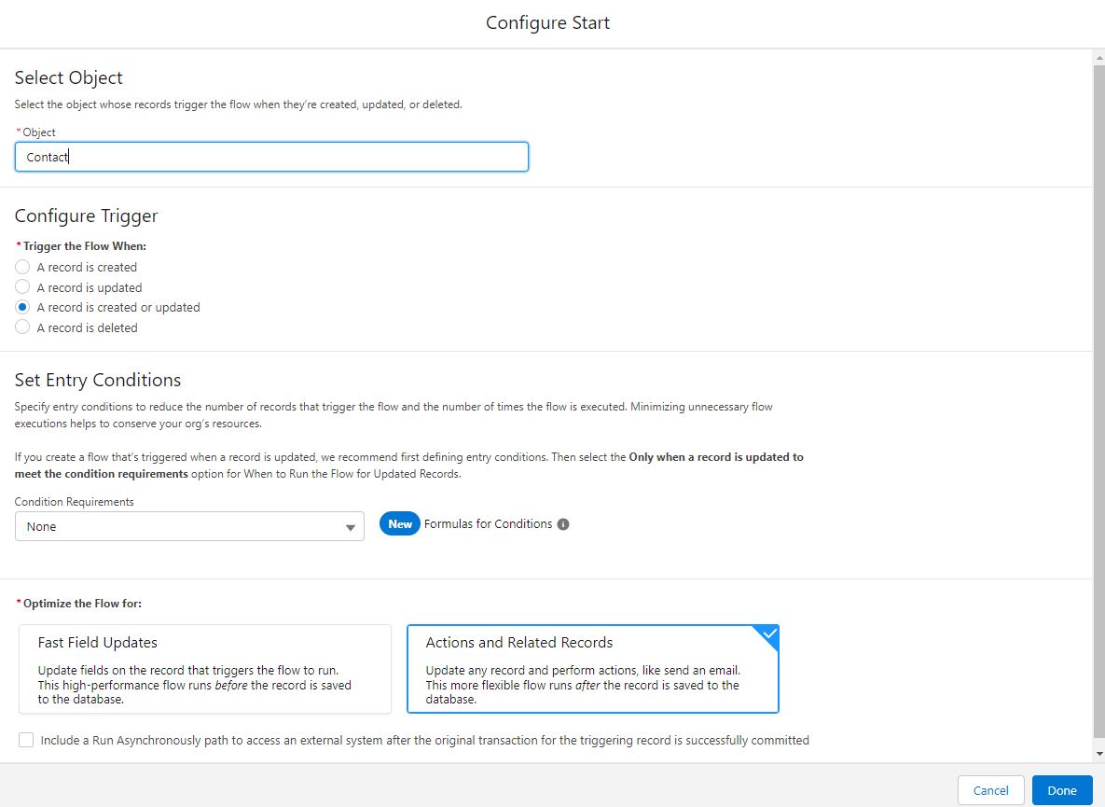
Task: Click the Cancel button
Action: click(x=990, y=790)
